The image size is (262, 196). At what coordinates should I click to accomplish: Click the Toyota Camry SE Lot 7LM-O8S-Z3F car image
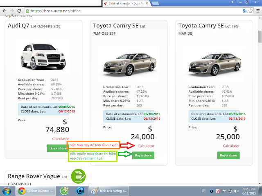point(129,64)
